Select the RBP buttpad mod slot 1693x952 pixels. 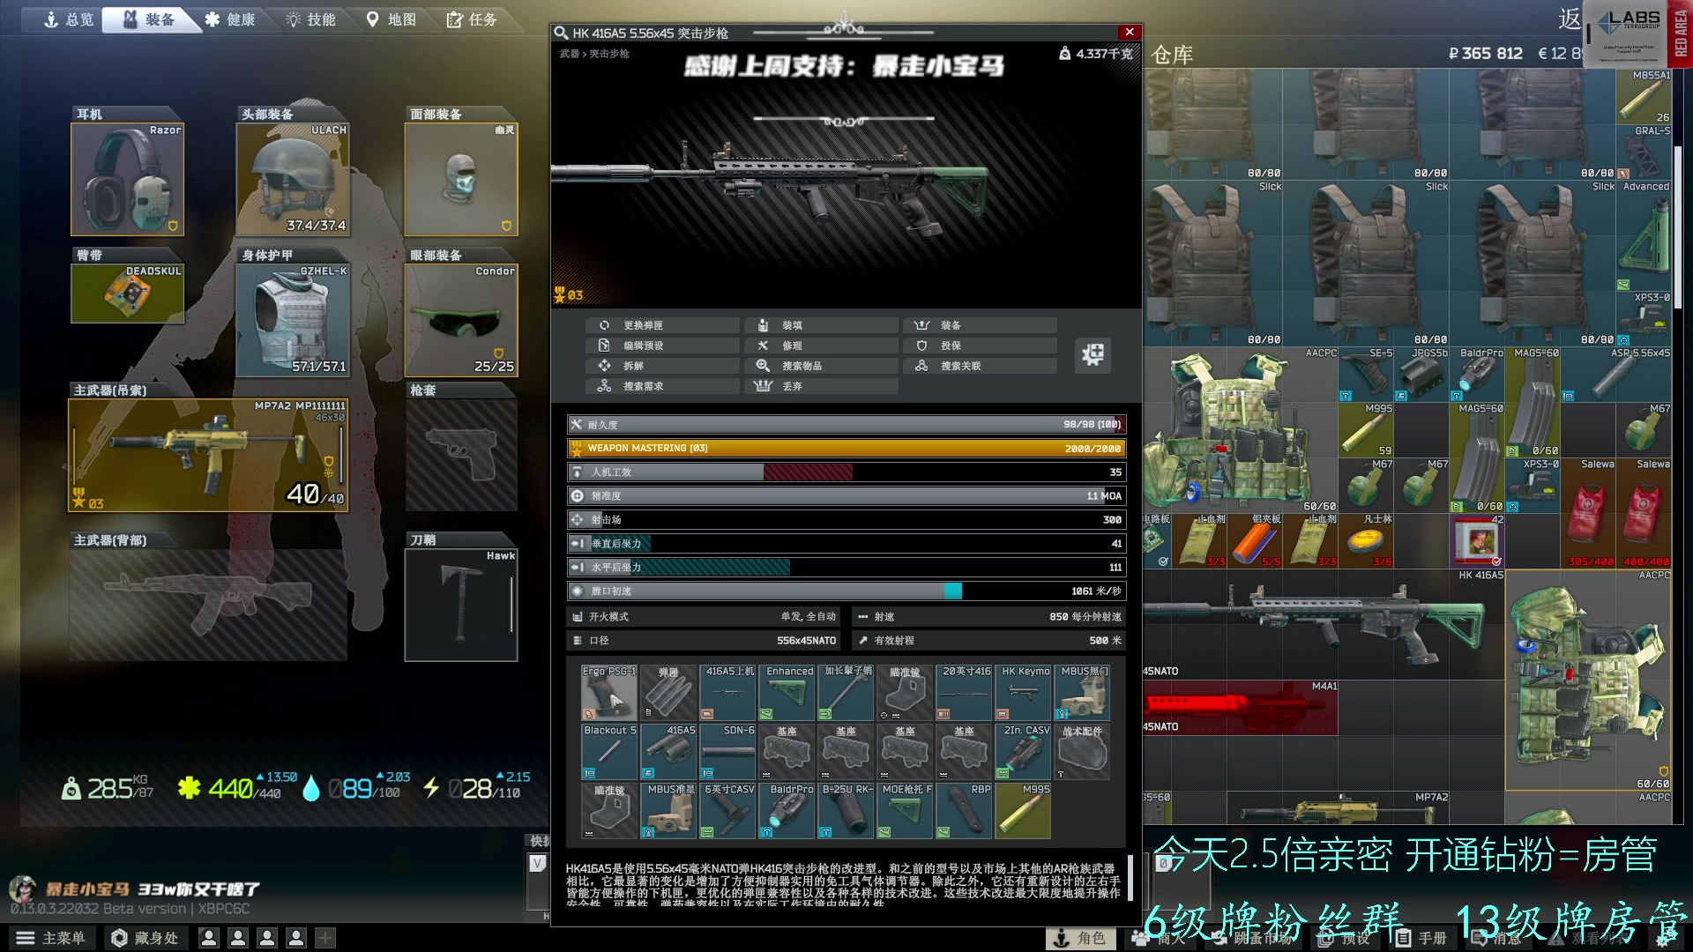click(x=964, y=811)
